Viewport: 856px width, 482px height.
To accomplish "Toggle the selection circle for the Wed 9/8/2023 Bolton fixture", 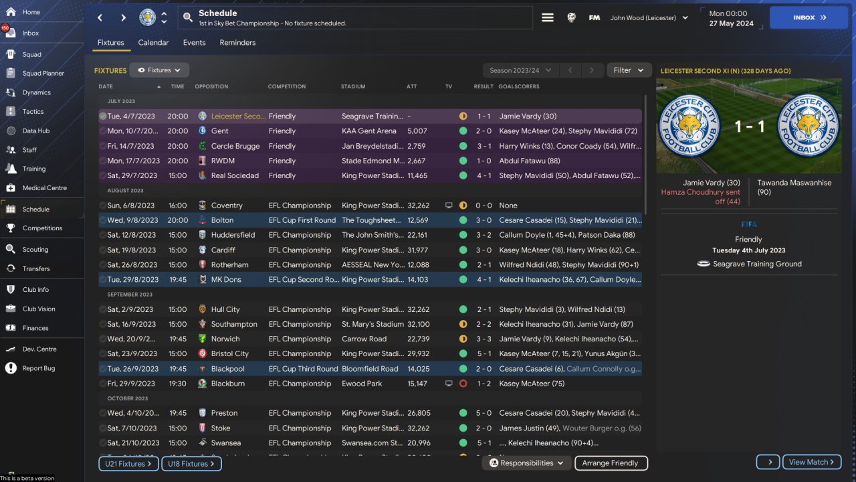I will (x=102, y=220).
